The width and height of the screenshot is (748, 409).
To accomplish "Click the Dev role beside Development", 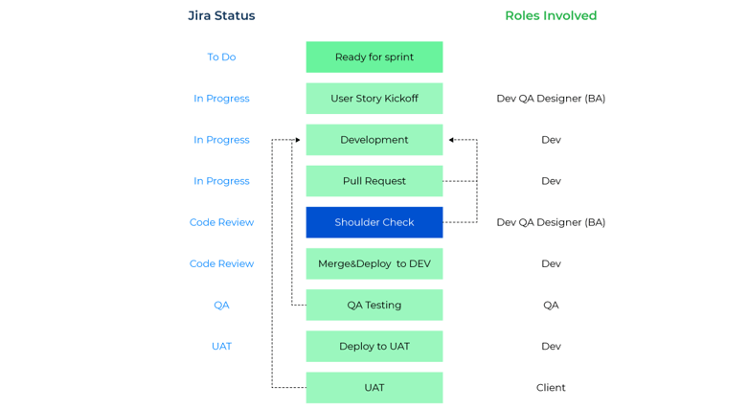I will [x=551, y=140].
